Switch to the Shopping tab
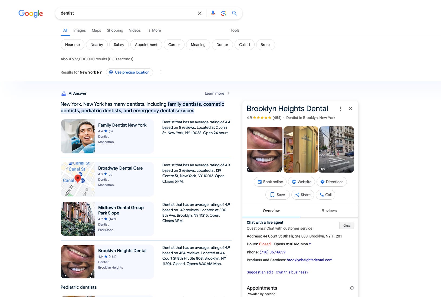 pos(115,30)
